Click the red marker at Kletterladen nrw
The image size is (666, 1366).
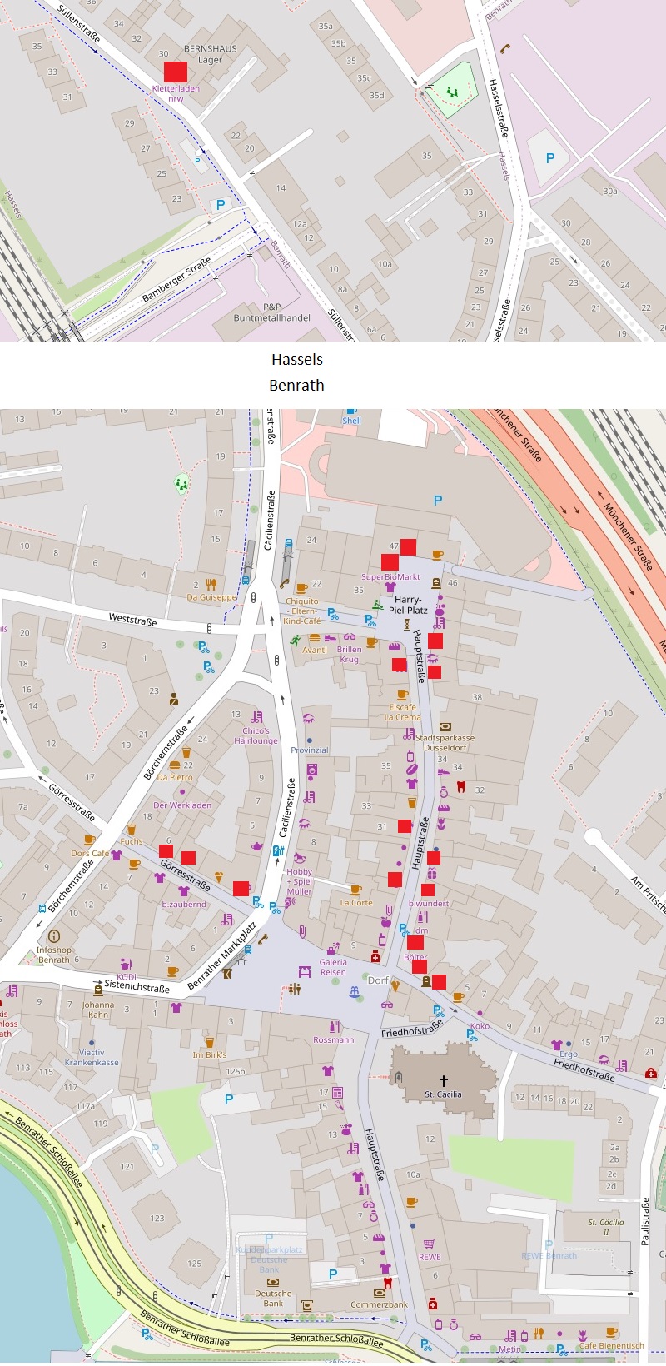[176, 72]
